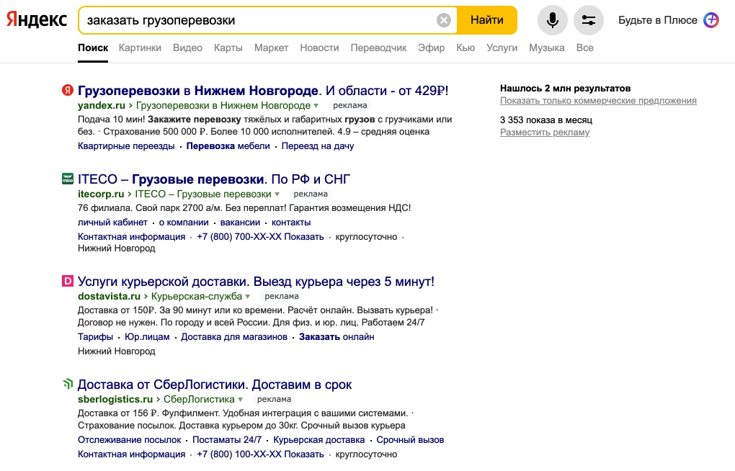Screen dimensions: 735x471
Task: Click the Разместить рекламу link
Action: pos(545,133)
